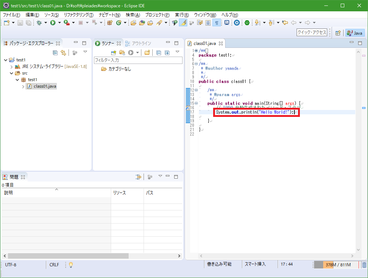Switch to the アウトライン tab
Image resolution: width=368 pixels, height=278 pixels.
pyautogui.click(x=138, y=43)
